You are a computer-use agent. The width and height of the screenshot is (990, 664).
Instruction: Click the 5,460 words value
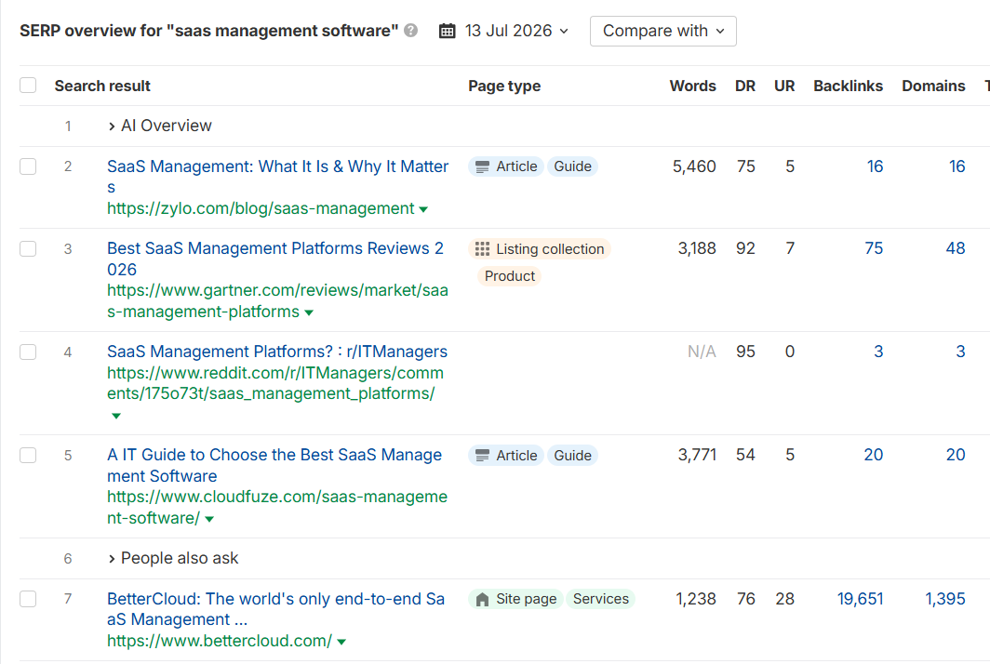694,166
